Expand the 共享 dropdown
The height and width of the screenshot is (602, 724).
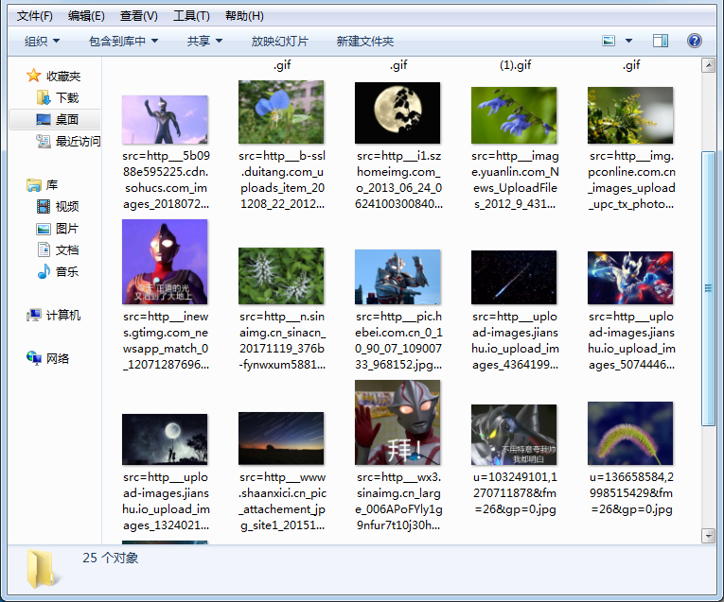[x=204, y=41]
